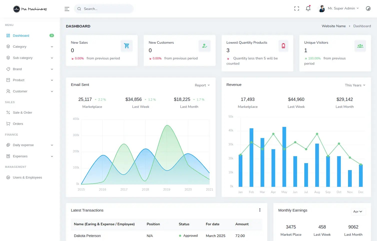Open Latest Transactions three-dot menu
Viewport: 377px width, 241px height.
260,210
